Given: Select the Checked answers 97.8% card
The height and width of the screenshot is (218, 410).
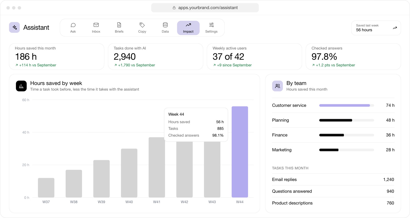Looking at the screenshot, I should 353,57.
